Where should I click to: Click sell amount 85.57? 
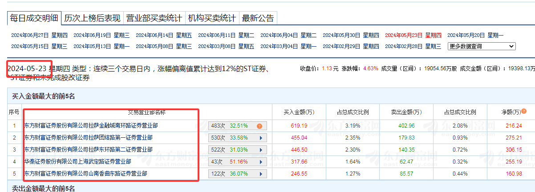click(x=407, y=174)
